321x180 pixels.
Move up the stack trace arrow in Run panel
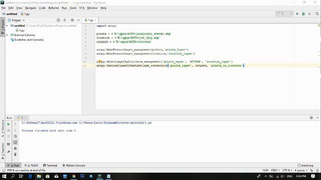[x=15, y=124]
